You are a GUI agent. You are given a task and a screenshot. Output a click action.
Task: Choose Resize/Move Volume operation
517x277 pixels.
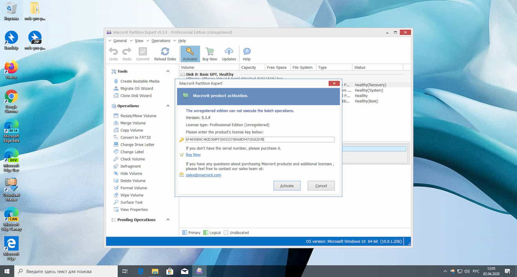pyautogui.click(x=138, y=116)
